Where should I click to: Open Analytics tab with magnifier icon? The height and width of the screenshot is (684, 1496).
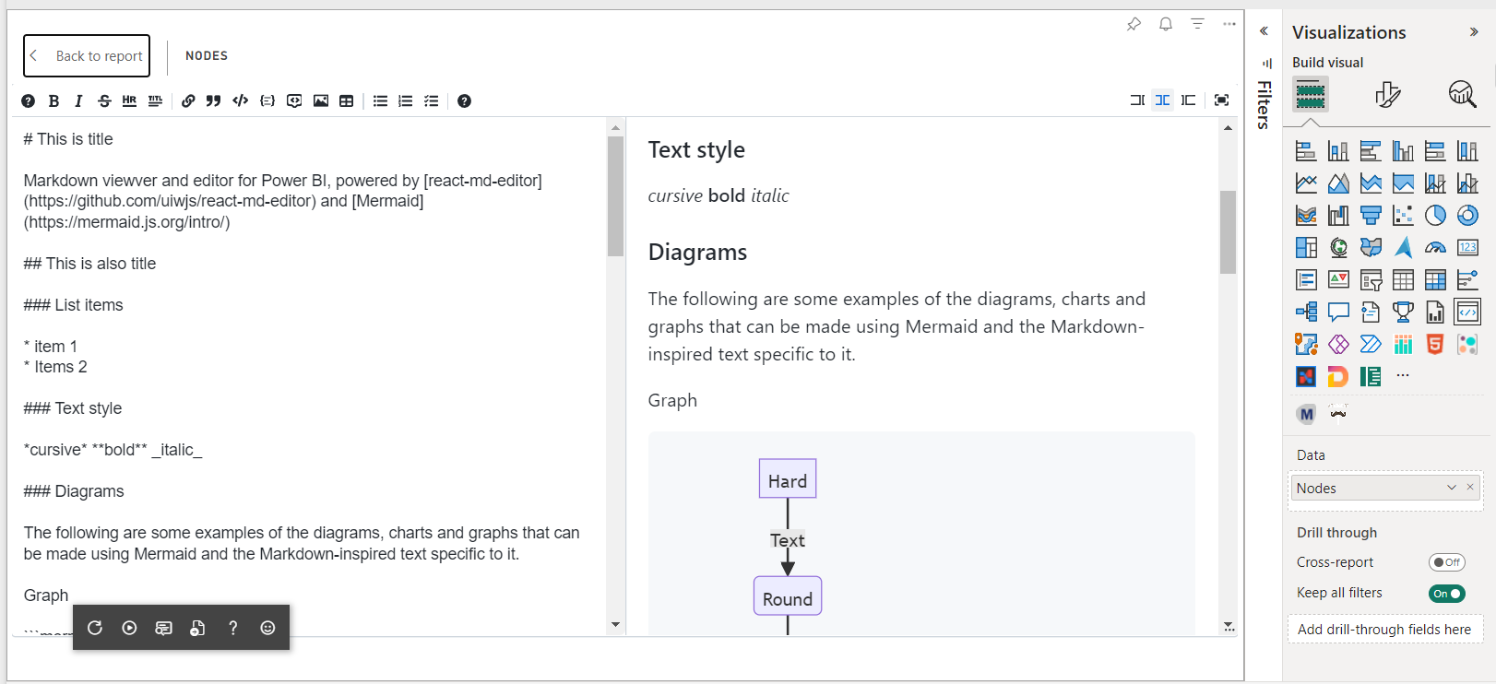pyautogui.click(x=1463, y=94)
